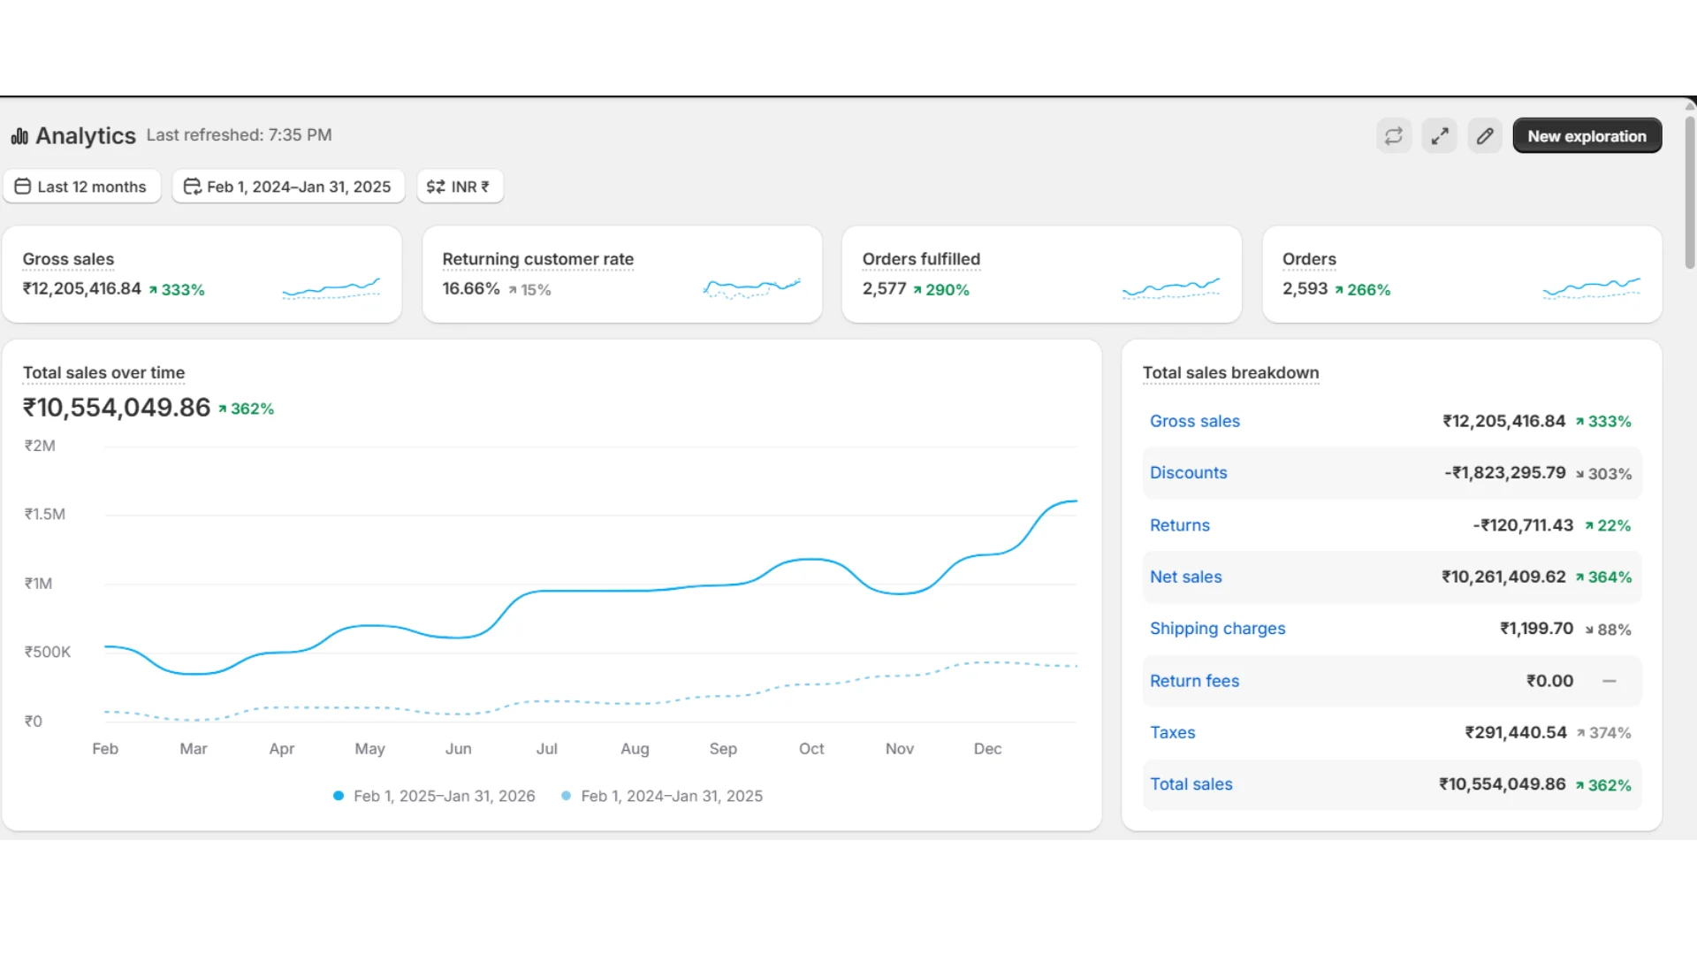Image resolution: width=1697 pixels, height=955 pixels.
Task: Click the refresh analytics icon
Action: pyautogui.click(x=1393, y=136)
